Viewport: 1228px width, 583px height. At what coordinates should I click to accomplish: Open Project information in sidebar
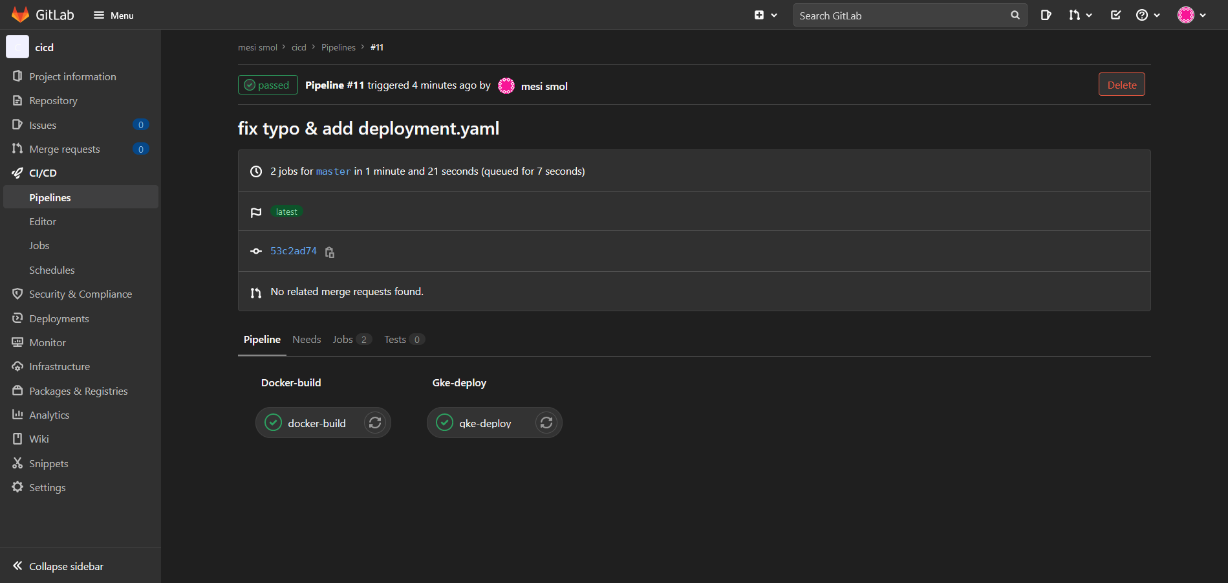pyautogui.click(x=81, y=76)
